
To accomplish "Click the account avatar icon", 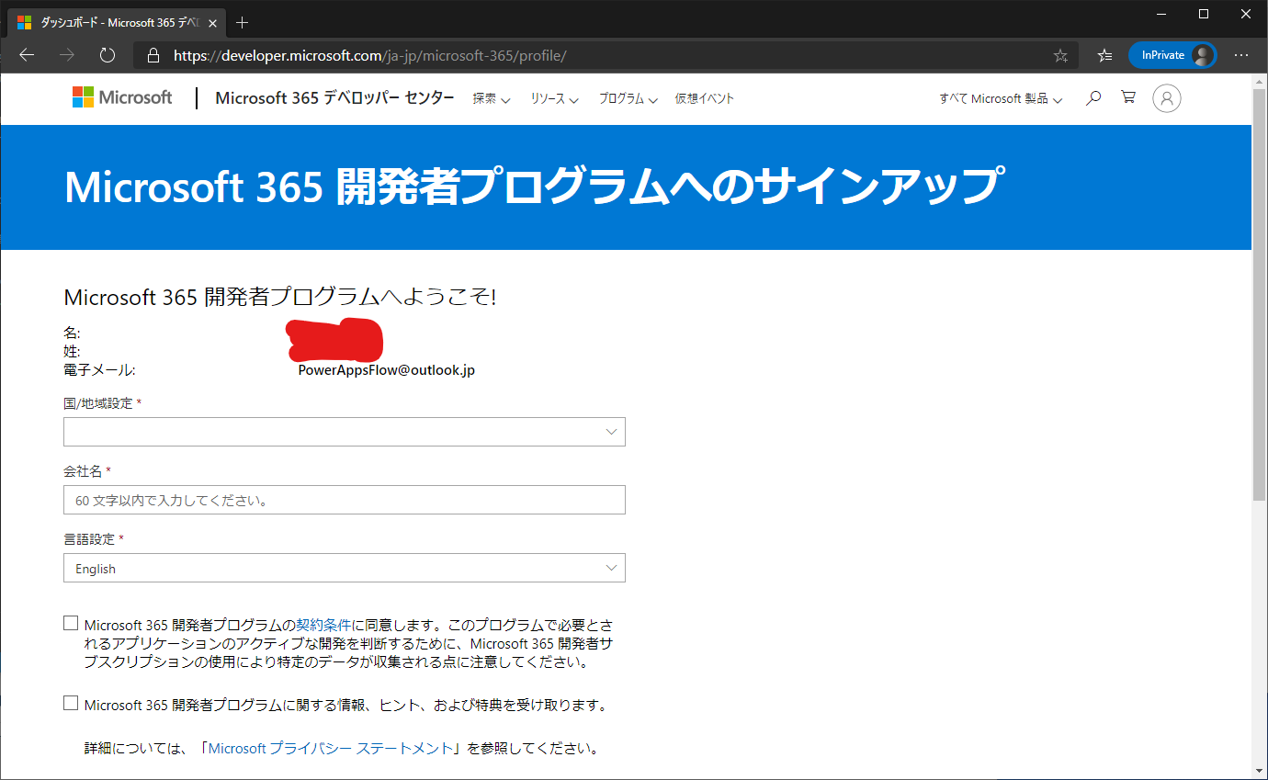I will coord(1167,98).
